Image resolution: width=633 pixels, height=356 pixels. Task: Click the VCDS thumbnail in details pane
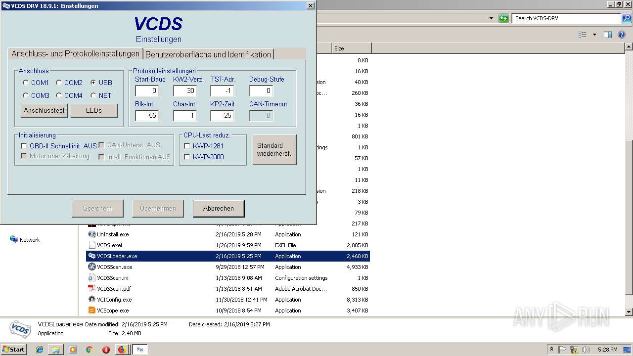pos(20,329)
